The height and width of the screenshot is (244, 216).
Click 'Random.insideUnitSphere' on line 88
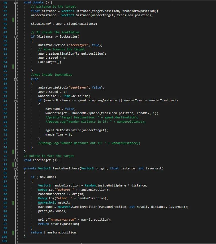[105, 185]
